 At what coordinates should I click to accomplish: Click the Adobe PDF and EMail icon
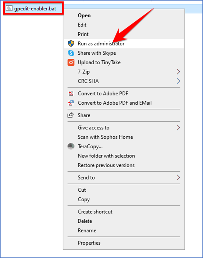coord(71,103)
